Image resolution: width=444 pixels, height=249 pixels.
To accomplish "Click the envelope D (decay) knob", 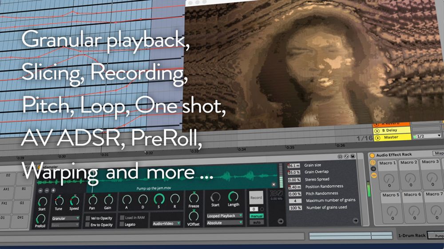I will coord(143,199).
